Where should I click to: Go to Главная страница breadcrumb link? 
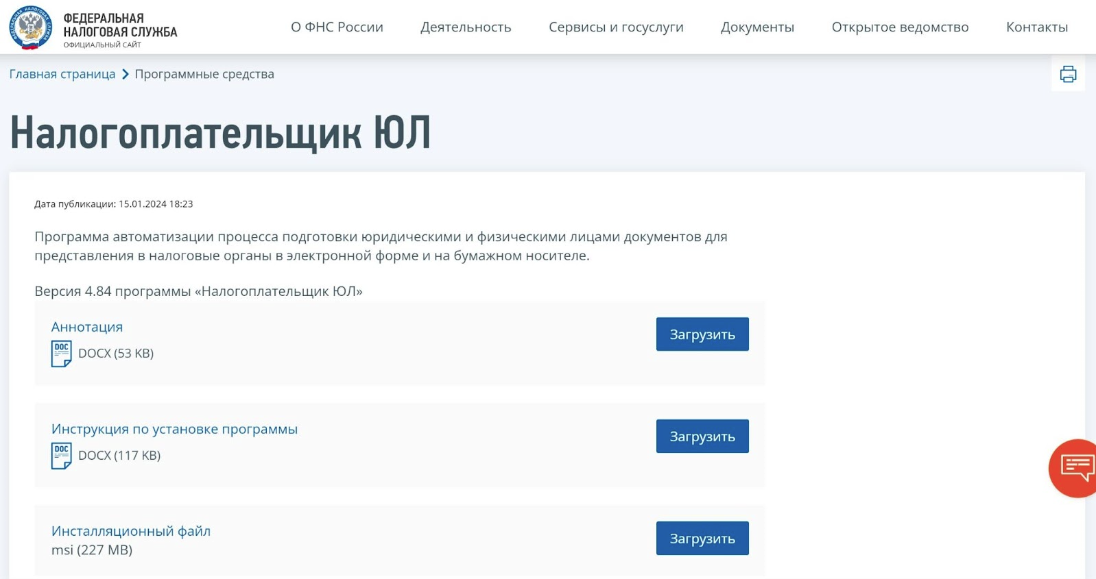pos(62,74)
